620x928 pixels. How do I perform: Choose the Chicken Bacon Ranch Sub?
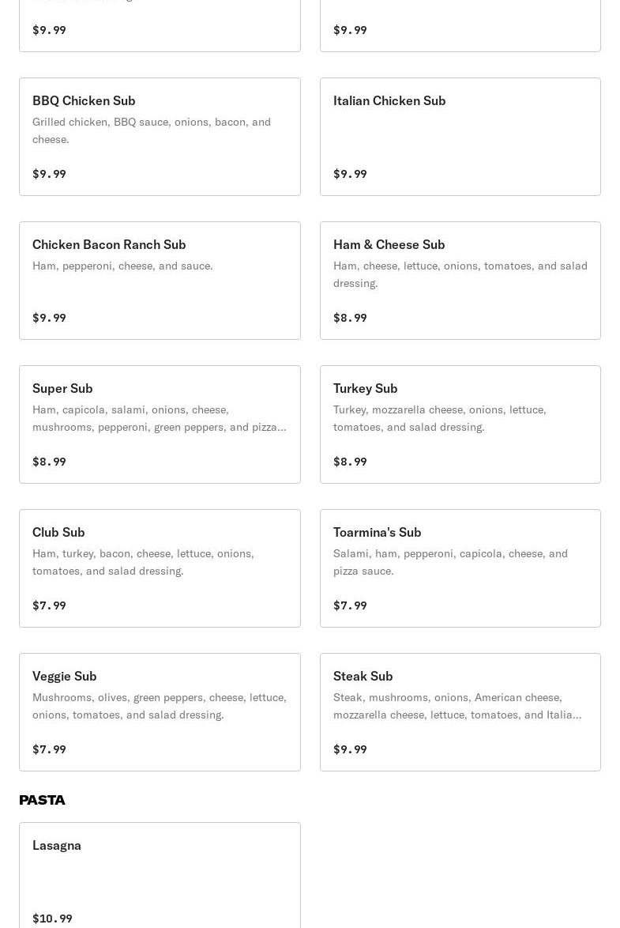(x=160, y=281)
